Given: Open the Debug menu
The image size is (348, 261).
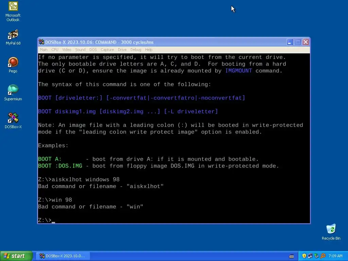Looking at the screenshot, I should tap(136, 50).
